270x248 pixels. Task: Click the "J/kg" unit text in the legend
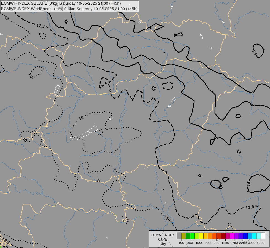coord(162,244)
